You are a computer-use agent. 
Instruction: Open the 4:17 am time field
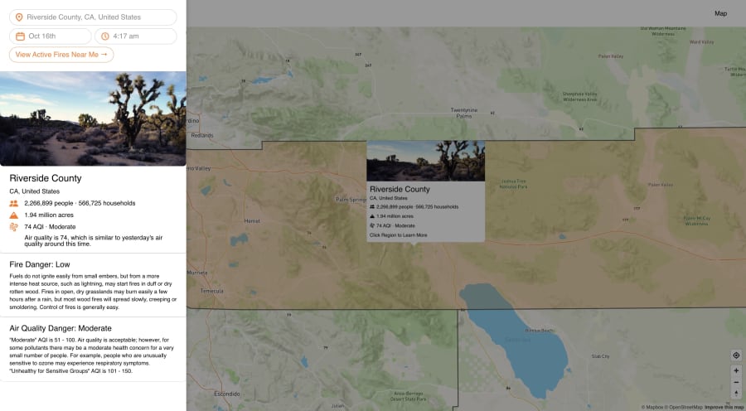[136, 36]
